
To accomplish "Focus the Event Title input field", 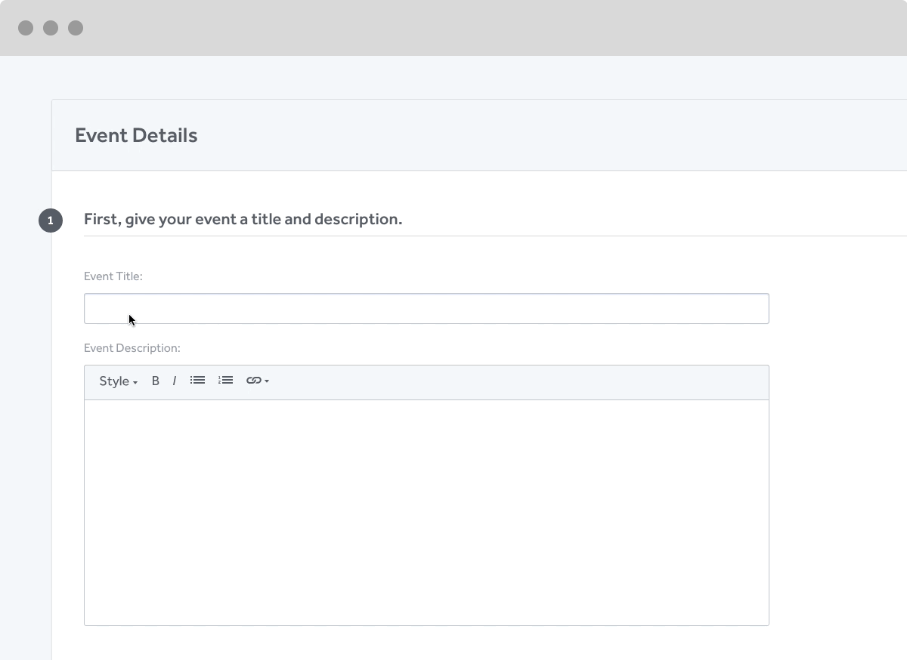I will click(426, 309).
